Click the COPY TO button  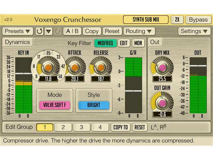120,127
